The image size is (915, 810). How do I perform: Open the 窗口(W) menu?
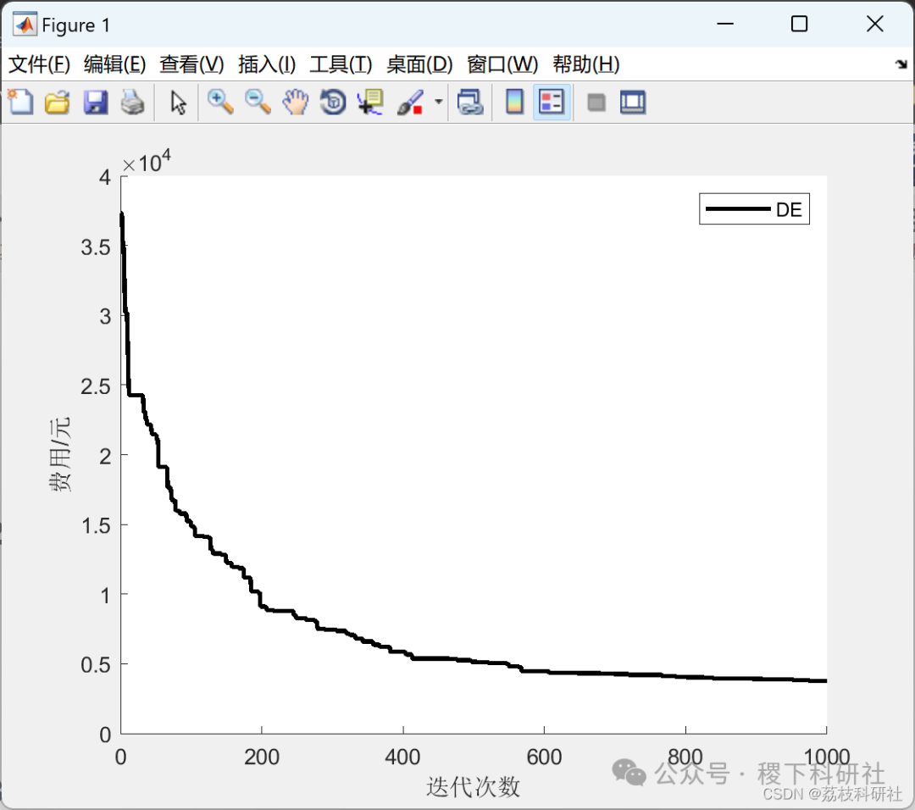point(502,64)
